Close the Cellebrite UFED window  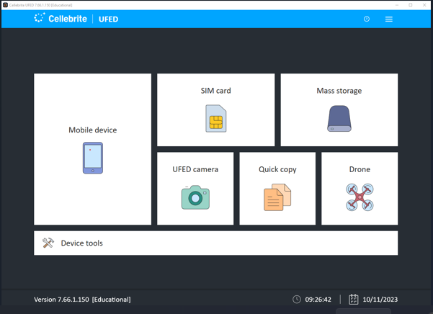[x=424, y=5]
